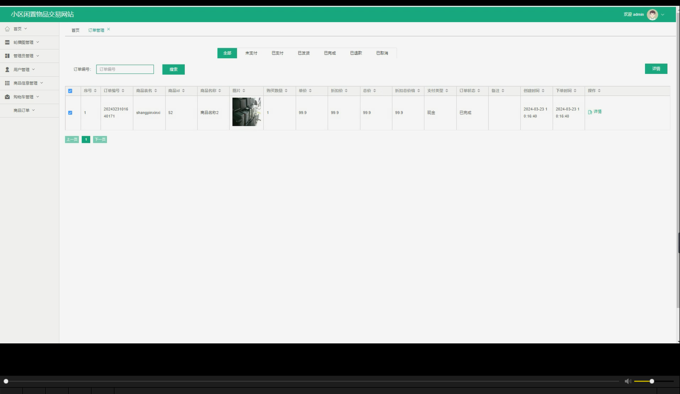Sort by 折扣价 column arrows
The width and height of the screenshot is (680, 394).
[346, 90]
